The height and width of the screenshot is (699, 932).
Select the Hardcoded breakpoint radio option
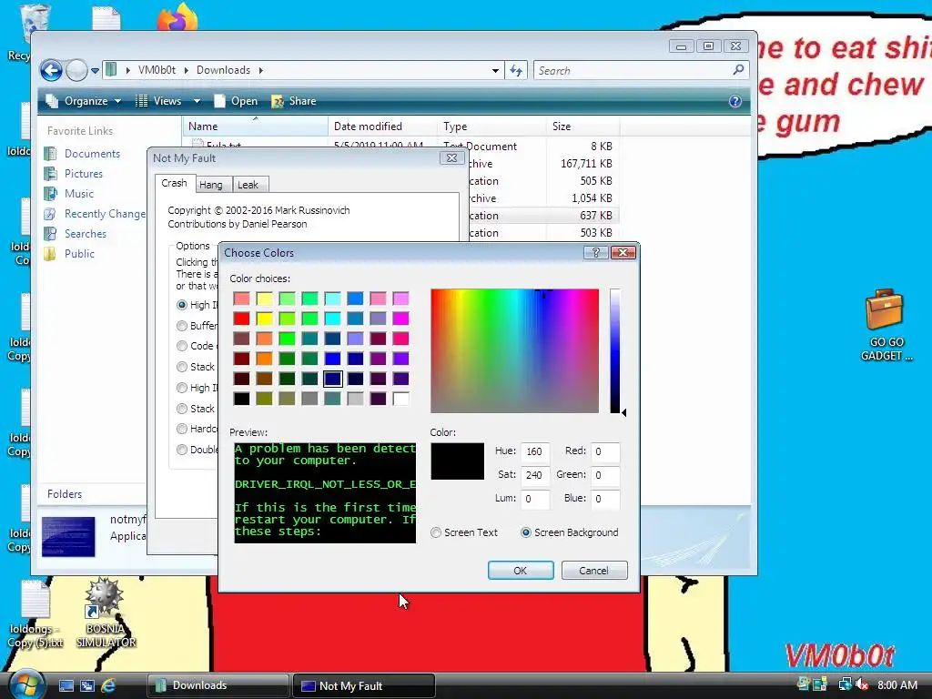pos(182,429)
